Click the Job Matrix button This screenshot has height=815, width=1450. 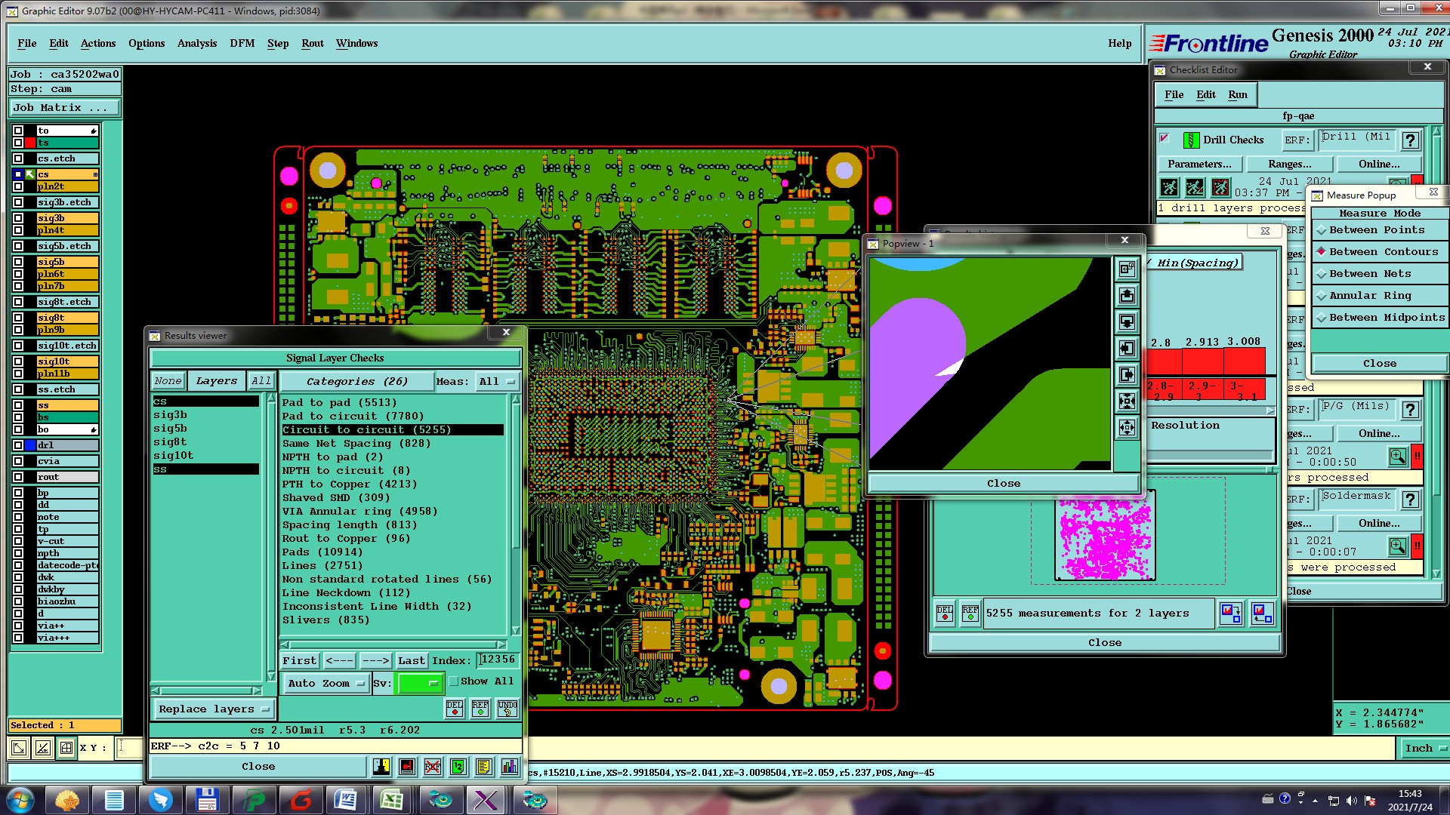[x=65, y=108]
